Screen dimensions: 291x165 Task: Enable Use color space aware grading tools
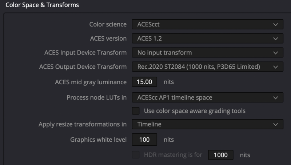[x=136, y=110]
